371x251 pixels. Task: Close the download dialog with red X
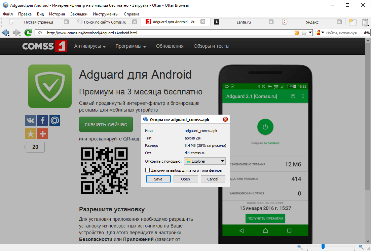coord(225,119)
